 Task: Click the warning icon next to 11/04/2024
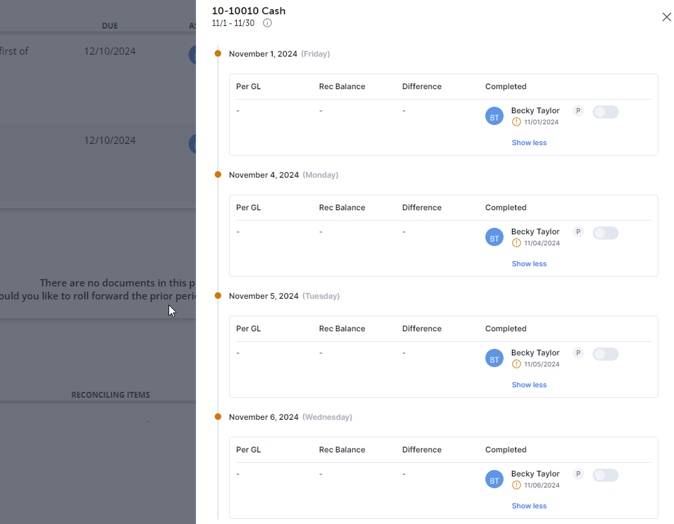[x=517, y=243]
